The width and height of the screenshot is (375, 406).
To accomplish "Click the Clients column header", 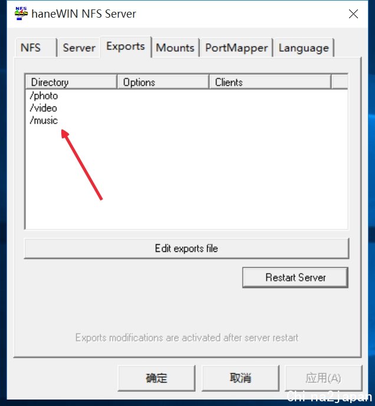I will click(270, 82).
